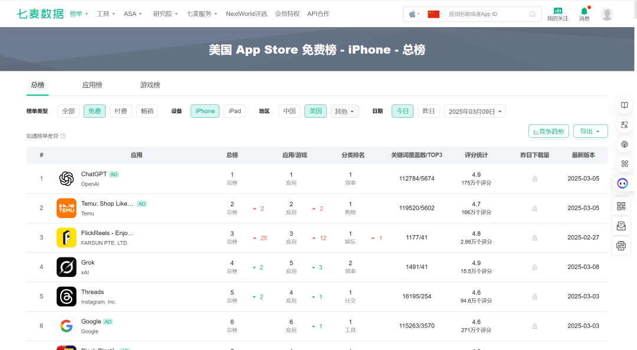Click the book icon in right sidebar
Viewport: 637px width, 350px height.
coord(625,105)
